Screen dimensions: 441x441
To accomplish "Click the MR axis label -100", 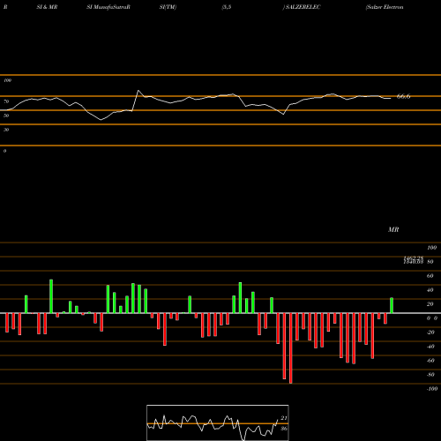I will 432,389.
